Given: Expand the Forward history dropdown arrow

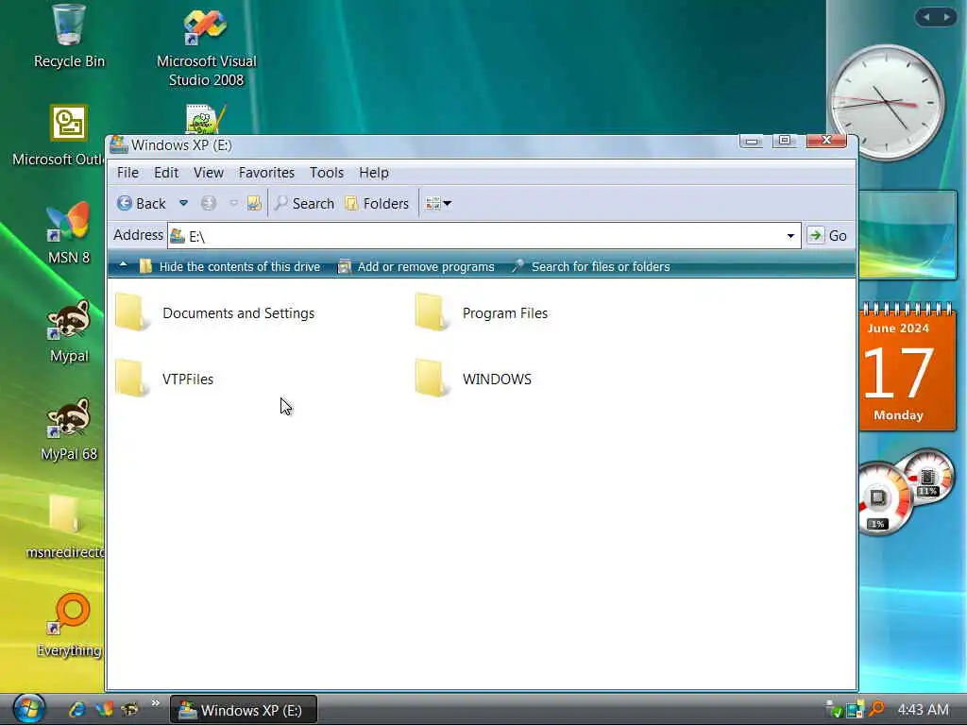Looking at the screenshot, I should point(233,204).
